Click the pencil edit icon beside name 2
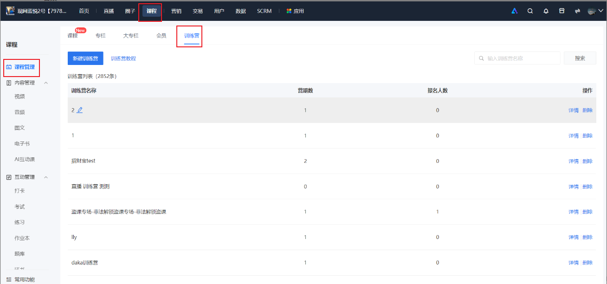The width and height of the screenshot is (607, 284). pos(80,110)
